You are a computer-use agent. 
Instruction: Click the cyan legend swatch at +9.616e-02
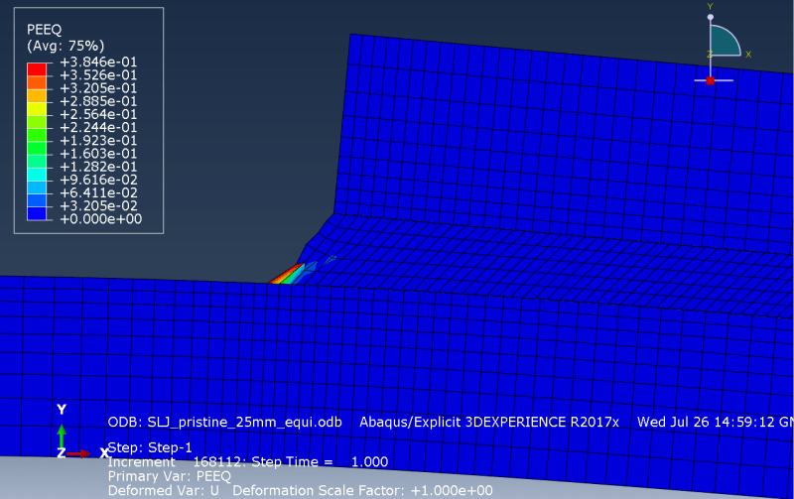37,174
